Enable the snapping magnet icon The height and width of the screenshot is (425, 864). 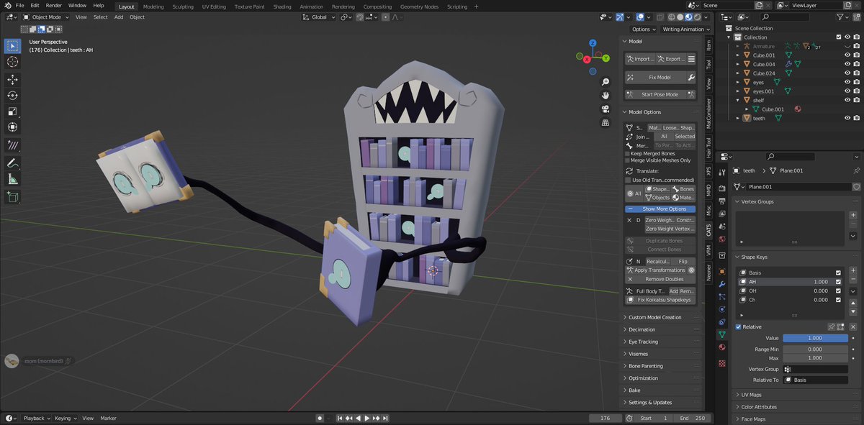tap(360, 17)
